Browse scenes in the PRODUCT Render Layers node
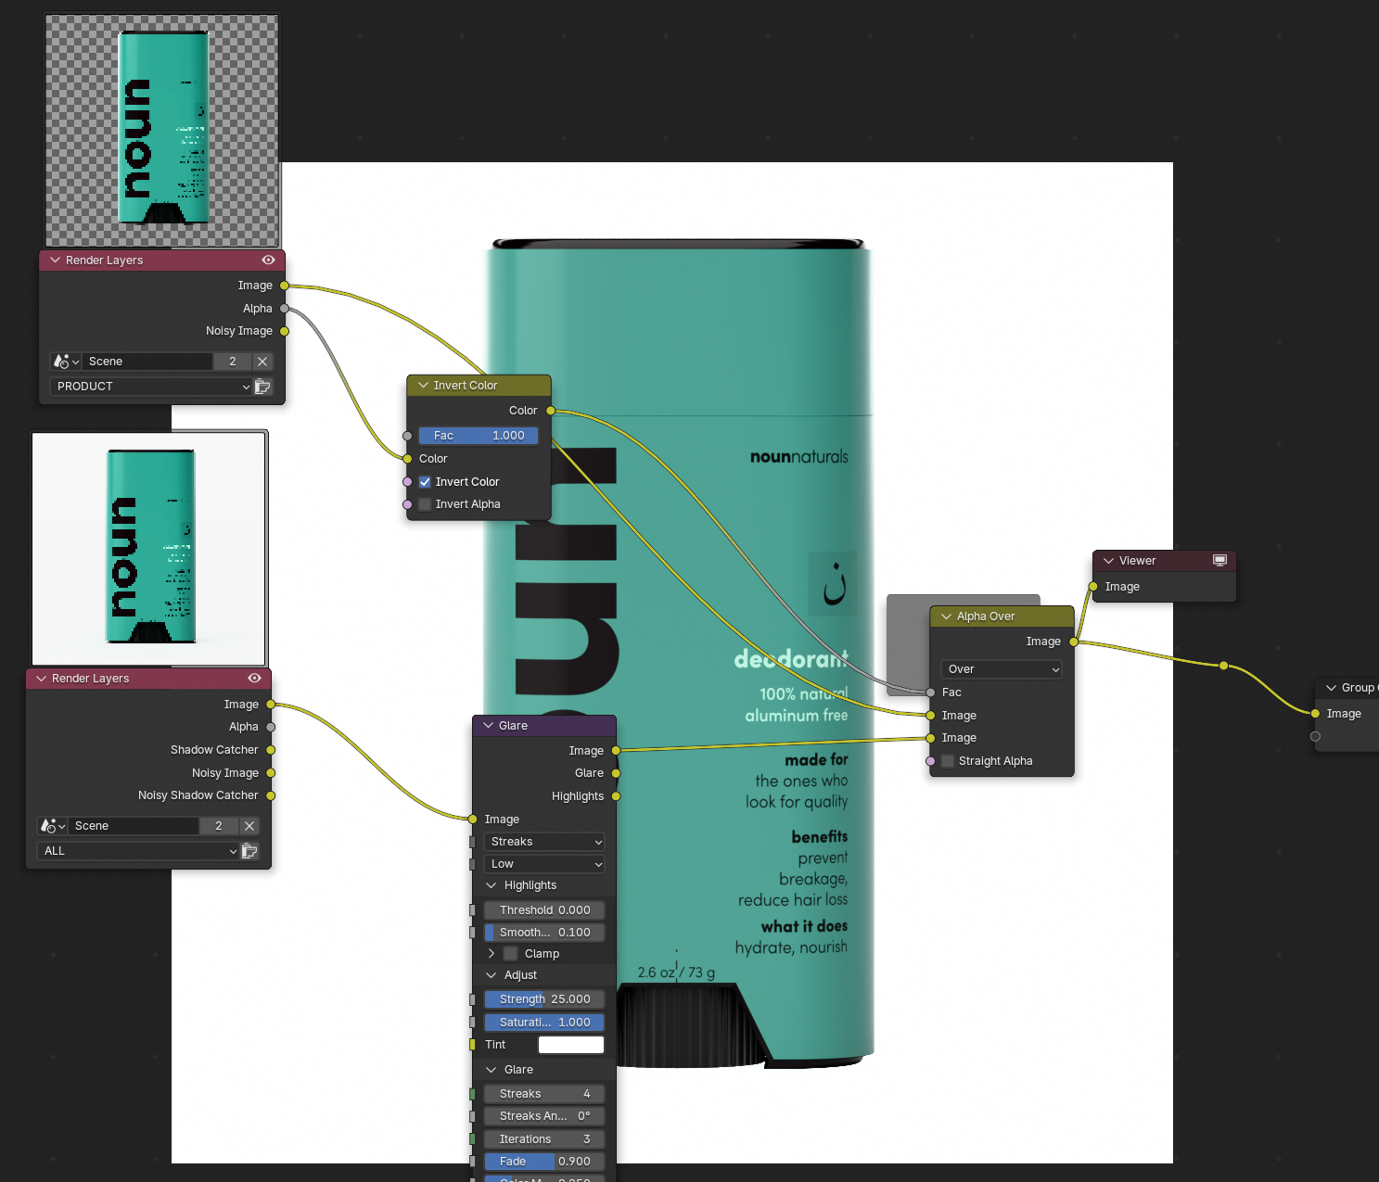Screen dimensions: 1379x1182 pos(65,362)
